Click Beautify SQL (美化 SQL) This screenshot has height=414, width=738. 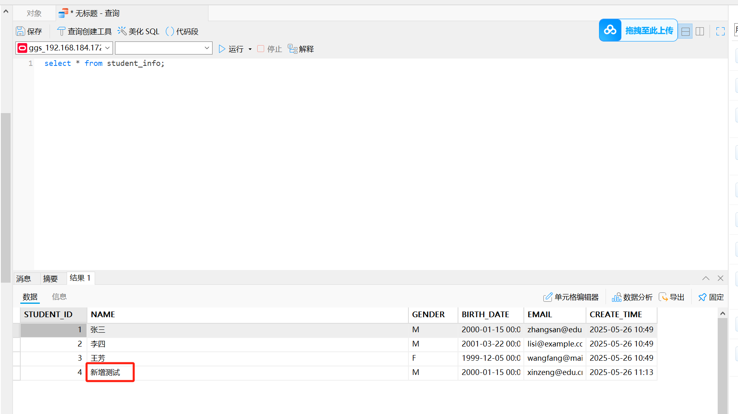coord(139,31)
